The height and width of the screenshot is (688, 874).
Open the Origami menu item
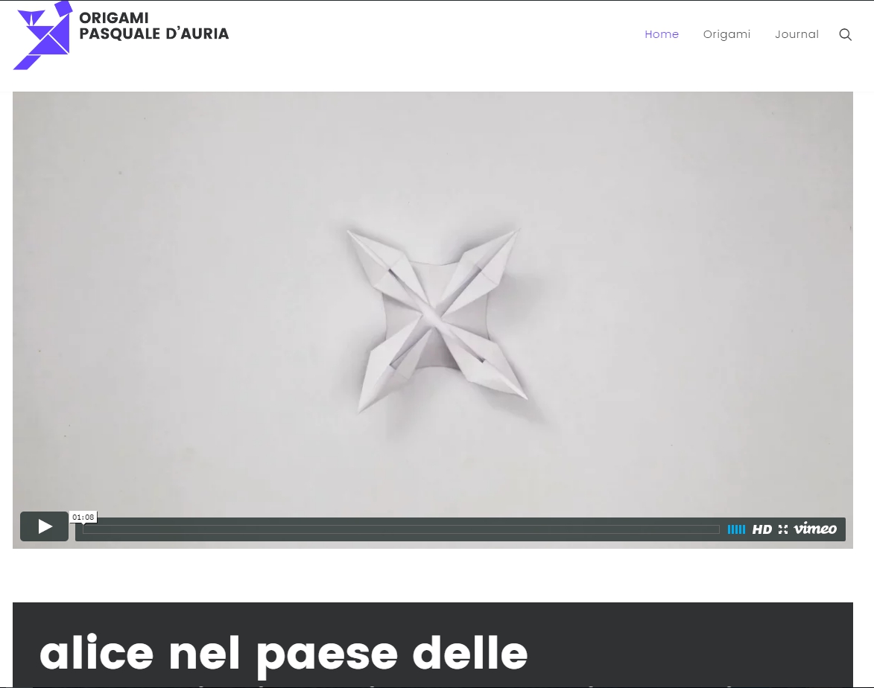tap(727, 34)
